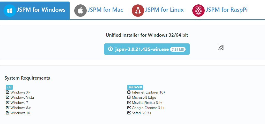Click the Raspberry Pi logo icon
Image resolution: width=265 pixels, height=124 pixels.
(198, 11)
